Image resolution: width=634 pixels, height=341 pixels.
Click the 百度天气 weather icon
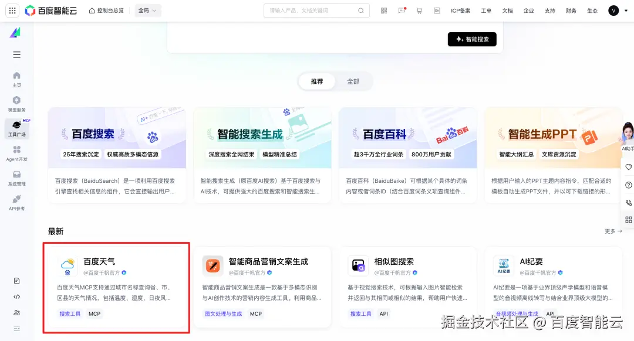[x=68, y=267]
